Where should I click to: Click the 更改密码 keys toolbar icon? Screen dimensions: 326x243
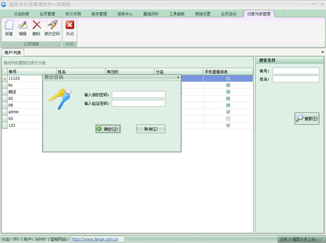point(52,25)
